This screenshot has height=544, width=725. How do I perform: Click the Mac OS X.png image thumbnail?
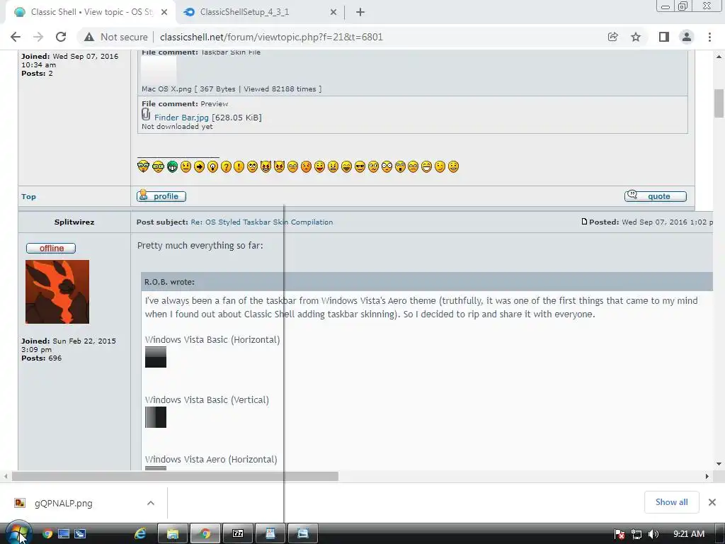click(159, 71)
